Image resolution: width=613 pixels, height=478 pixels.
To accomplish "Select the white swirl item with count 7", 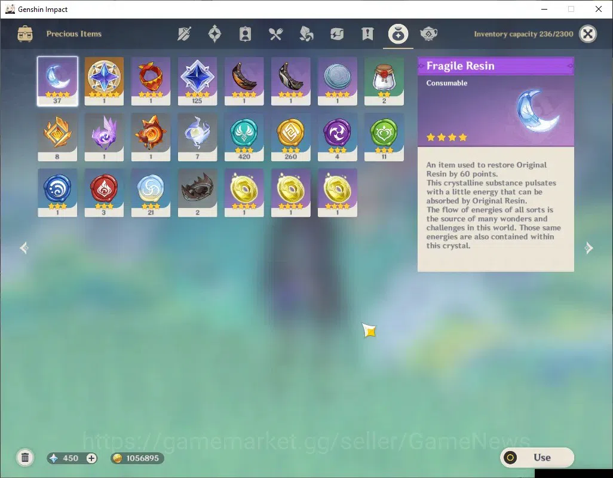I will [197, 137].
